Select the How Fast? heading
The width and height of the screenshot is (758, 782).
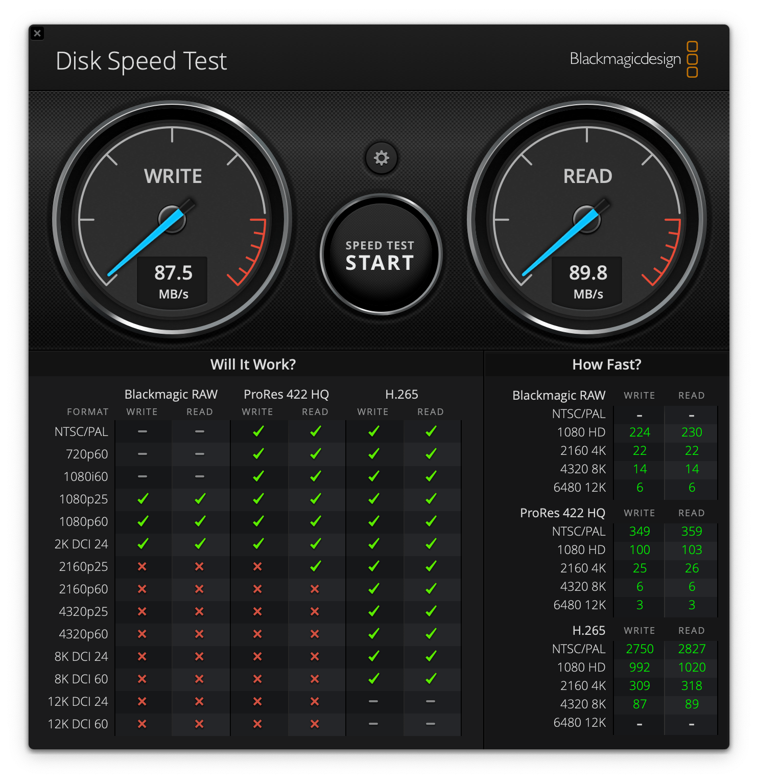[607, 364]
